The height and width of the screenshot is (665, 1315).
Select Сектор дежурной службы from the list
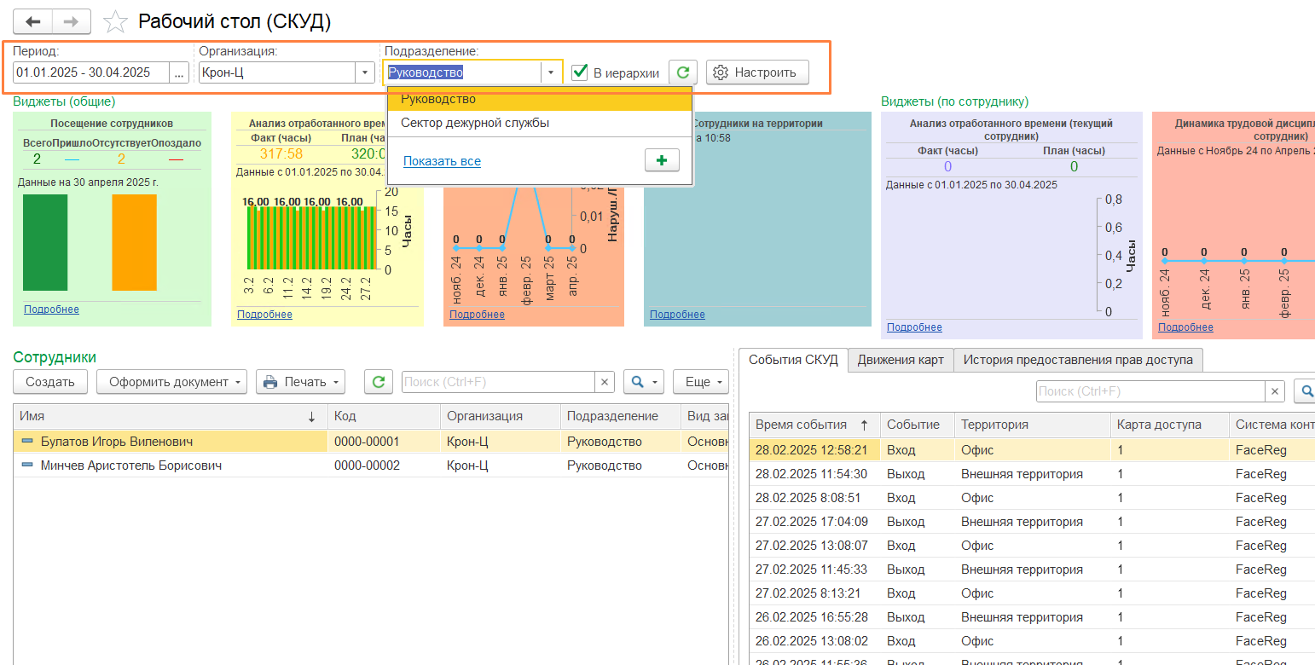[475, 123]
